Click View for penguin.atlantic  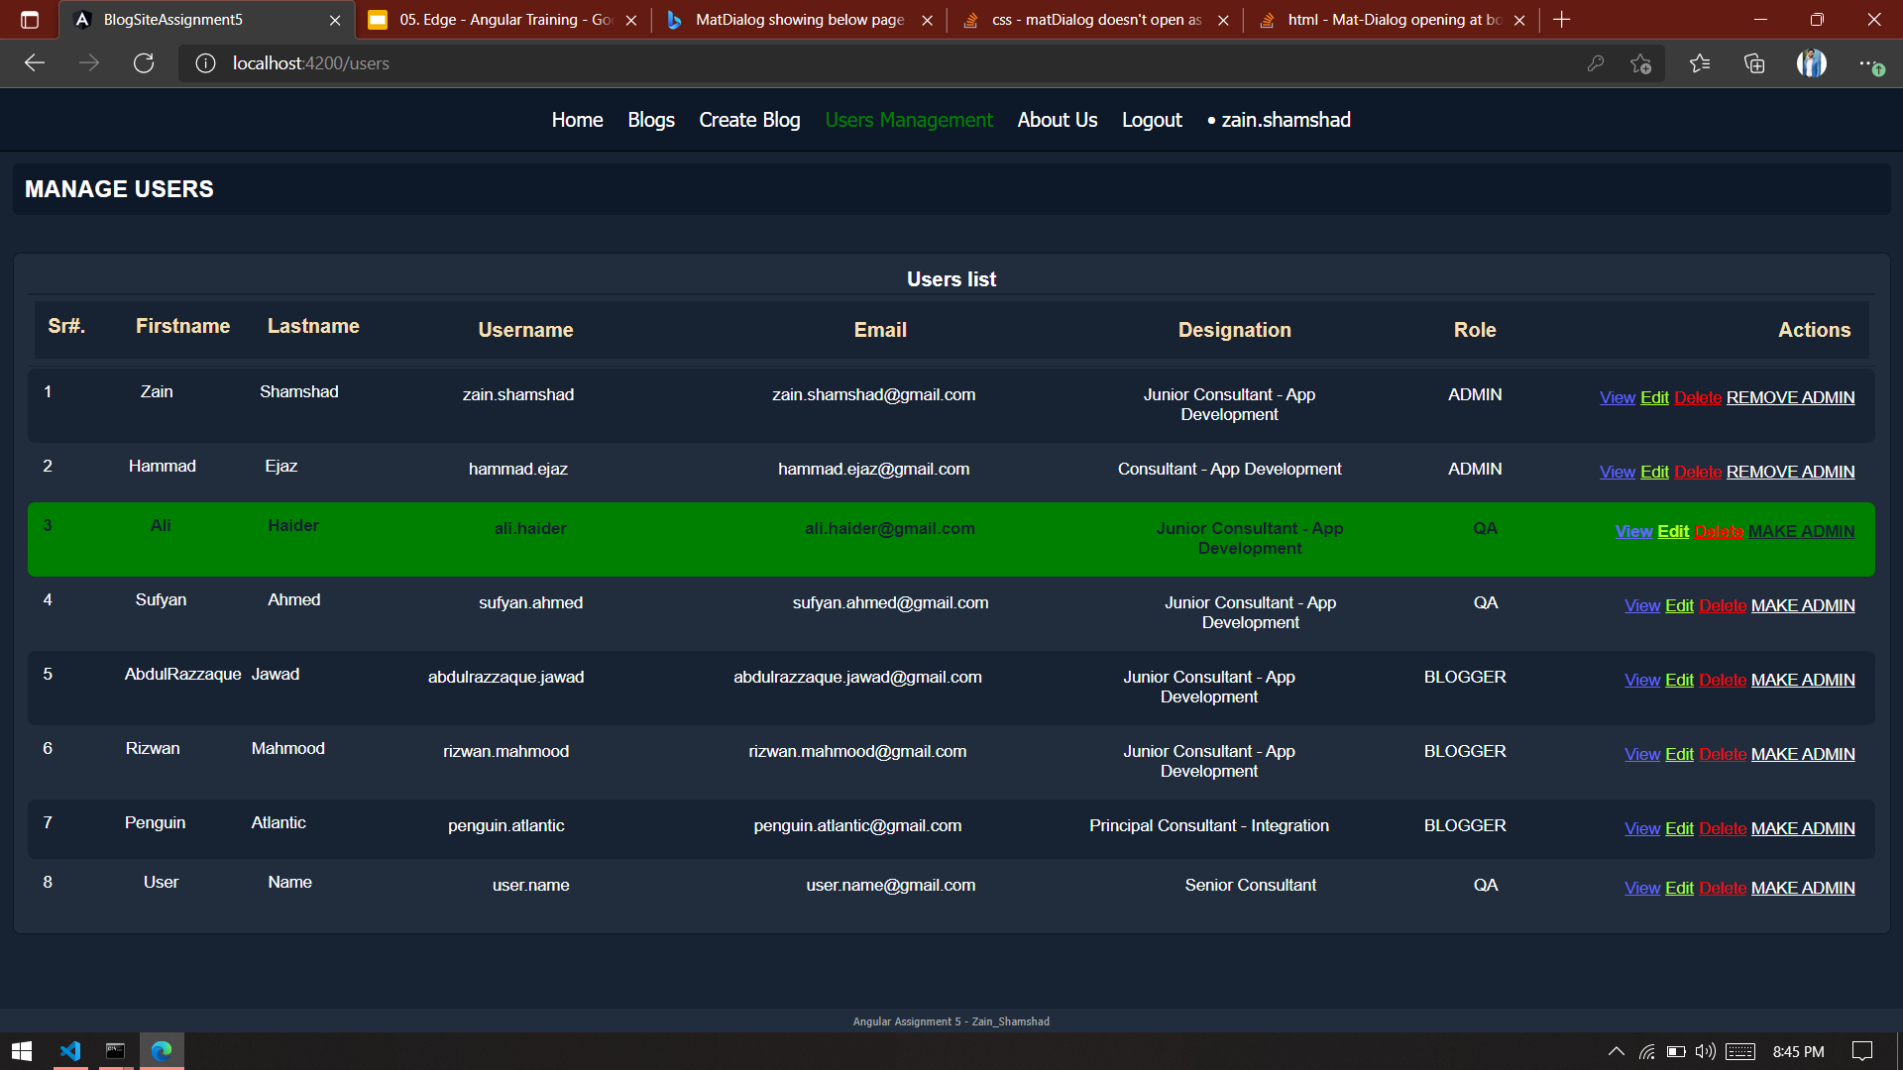(x=1642, y=828)
